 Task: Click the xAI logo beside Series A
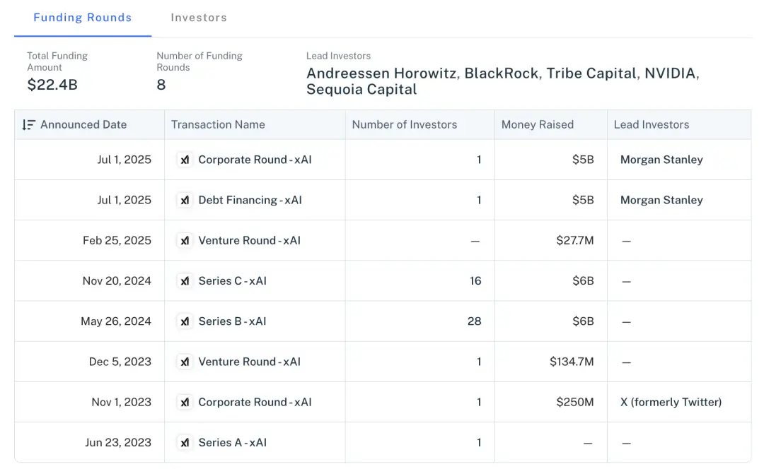click(185, 443)
